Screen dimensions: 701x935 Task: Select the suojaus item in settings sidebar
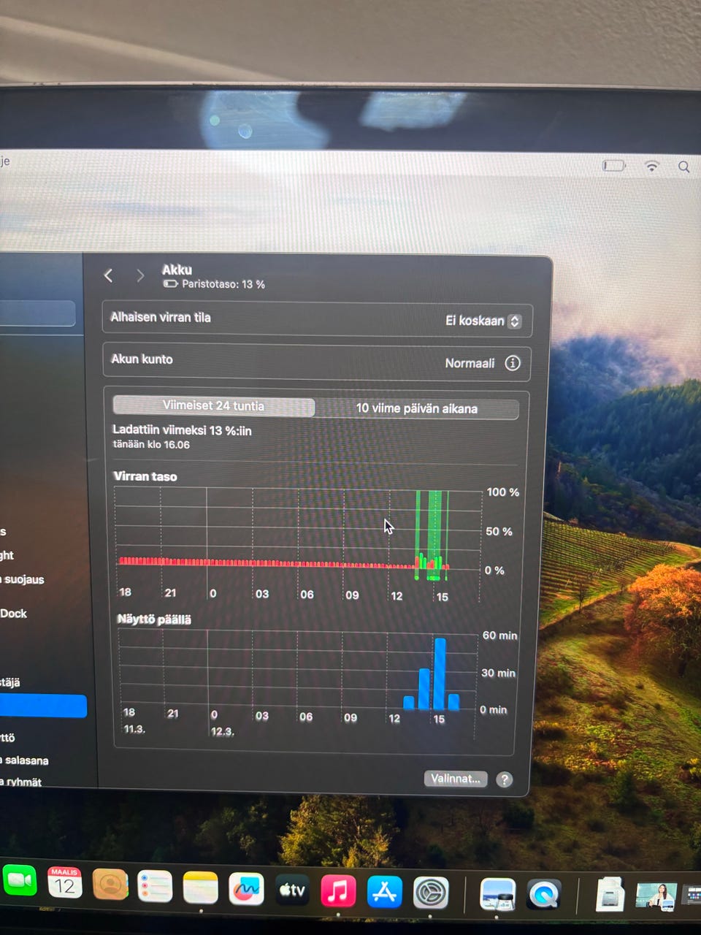(x=23, y=579)
